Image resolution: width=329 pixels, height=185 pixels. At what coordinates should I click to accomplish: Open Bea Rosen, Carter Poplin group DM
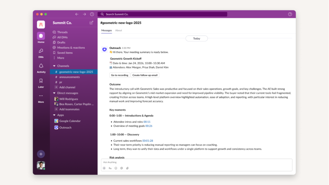[74, 104]
